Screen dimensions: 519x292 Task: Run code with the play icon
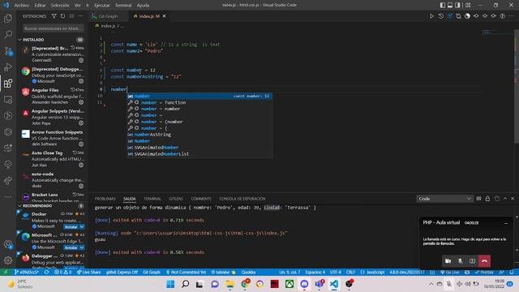(431, 16)
